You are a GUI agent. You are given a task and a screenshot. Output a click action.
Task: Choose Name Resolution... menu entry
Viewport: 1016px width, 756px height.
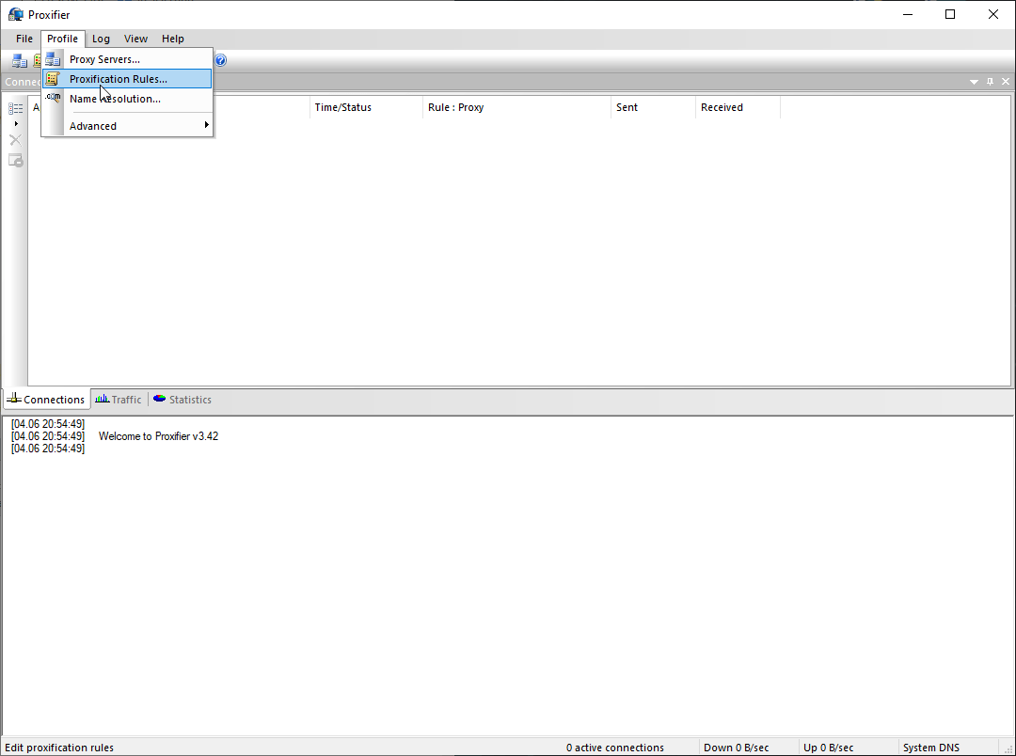[127, 99]
